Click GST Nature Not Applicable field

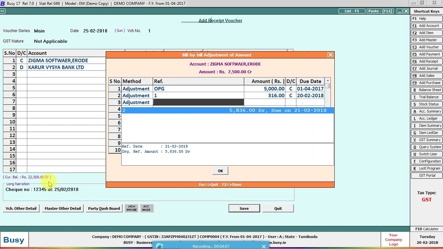coord(51,41)
